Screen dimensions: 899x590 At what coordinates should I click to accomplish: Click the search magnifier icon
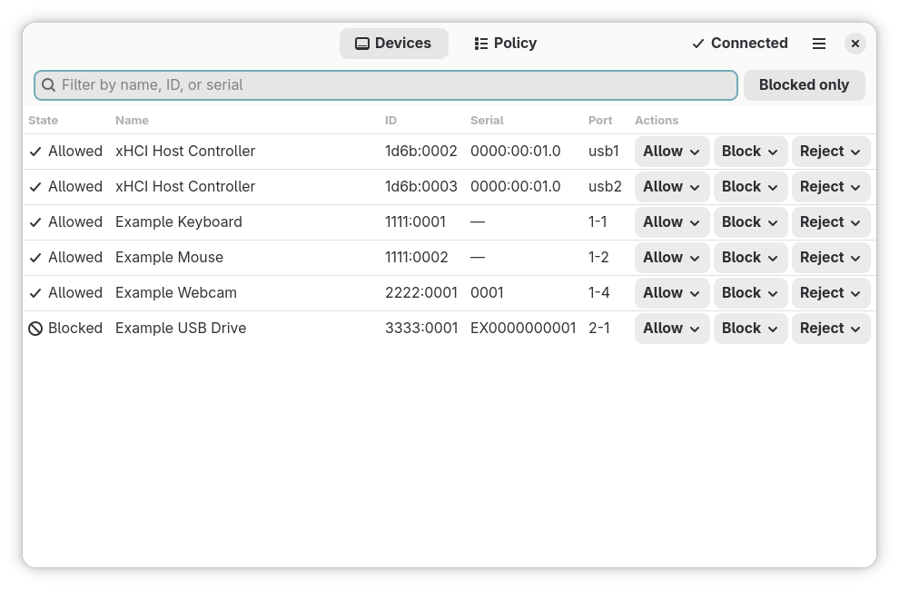point(49,84)
